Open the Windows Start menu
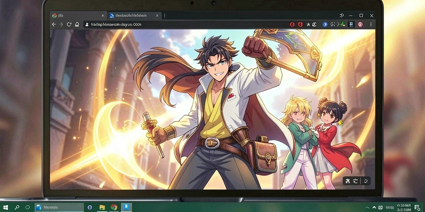The image size is (425, 212). (x=5, y=207)
